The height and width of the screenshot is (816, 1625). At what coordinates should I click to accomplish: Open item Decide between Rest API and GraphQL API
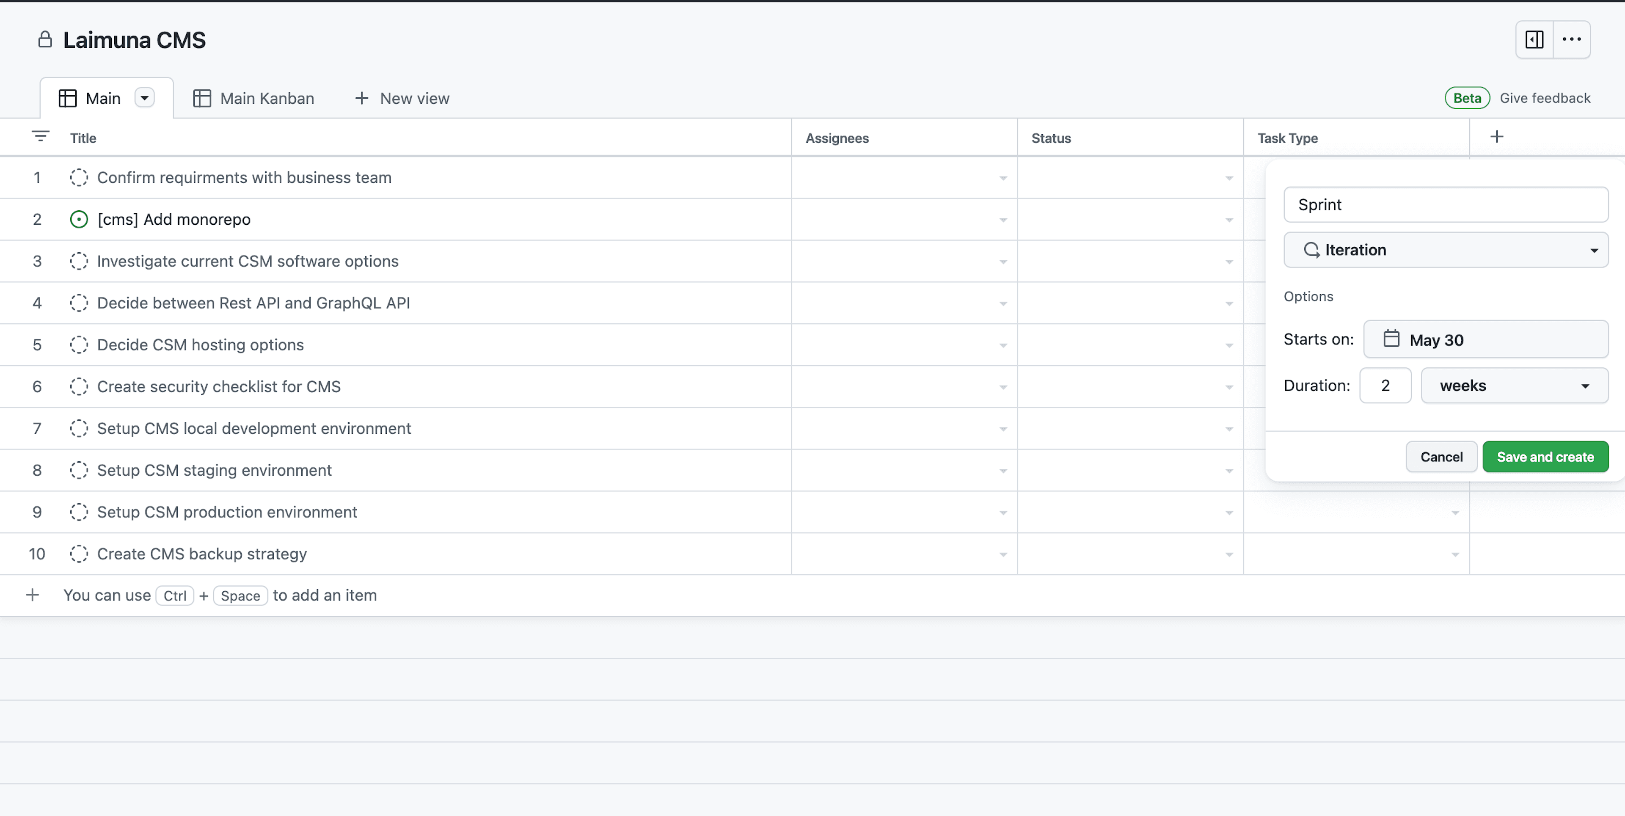coord(253,303)
